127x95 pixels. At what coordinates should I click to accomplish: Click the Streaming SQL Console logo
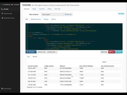[x=10, y=5]
